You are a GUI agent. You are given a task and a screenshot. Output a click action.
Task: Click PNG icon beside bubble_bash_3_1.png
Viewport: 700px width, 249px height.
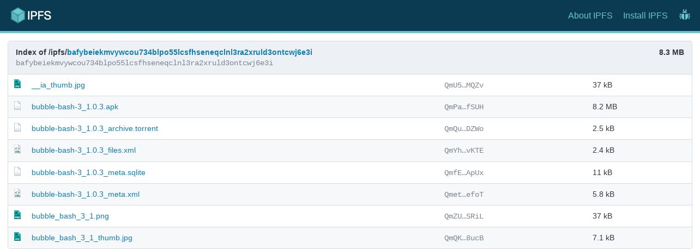coord(17,215)
